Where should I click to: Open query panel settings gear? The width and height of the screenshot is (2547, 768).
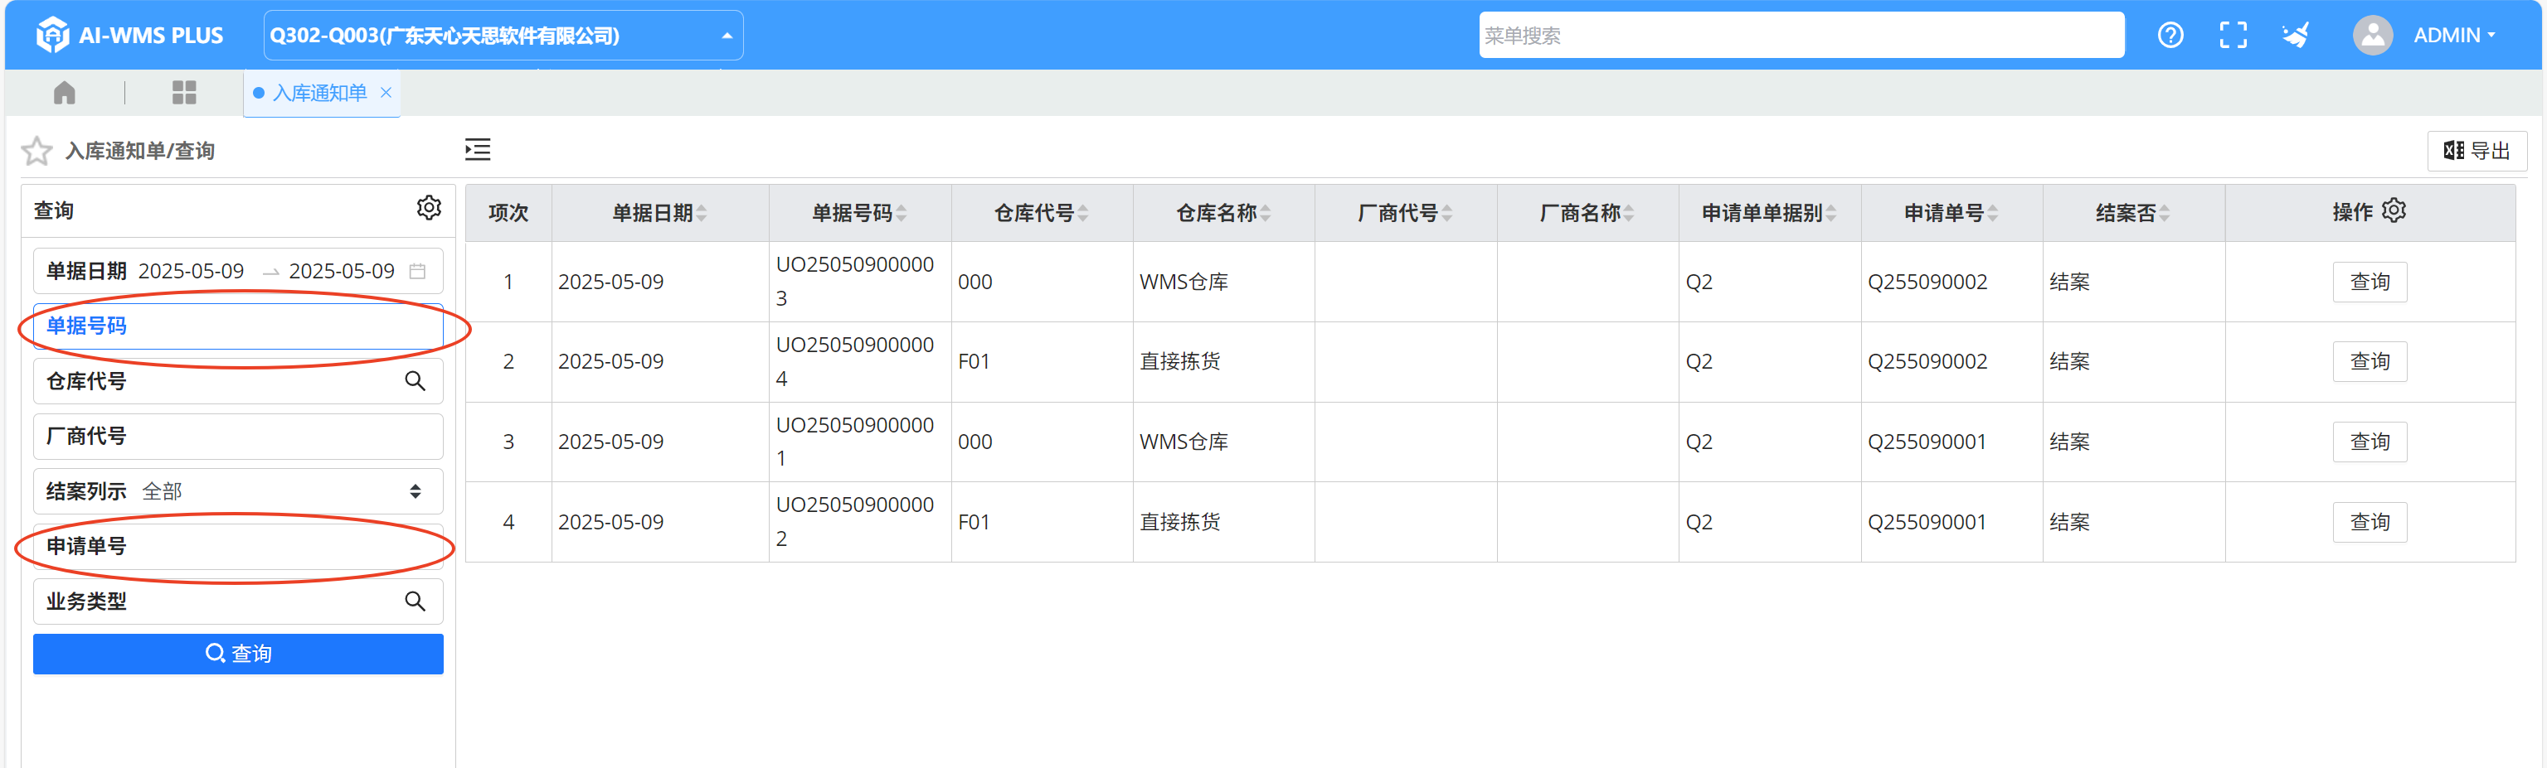(428, 208)
